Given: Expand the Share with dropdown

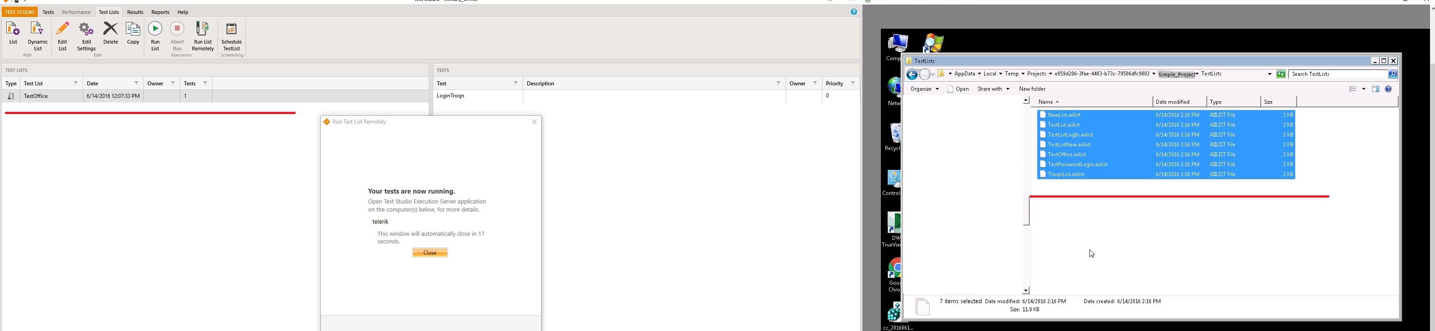Looking at the screenshot, I should (x=993, y=89).
